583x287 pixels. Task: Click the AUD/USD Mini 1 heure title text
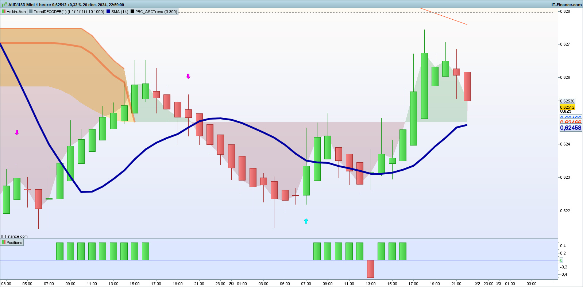[30, 5]
